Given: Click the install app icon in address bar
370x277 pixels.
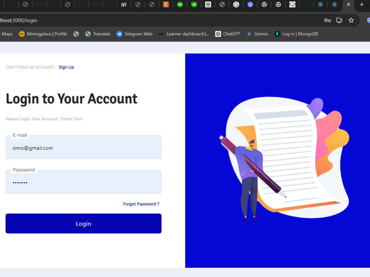Looking at the screenshot, I should [339, 20].
